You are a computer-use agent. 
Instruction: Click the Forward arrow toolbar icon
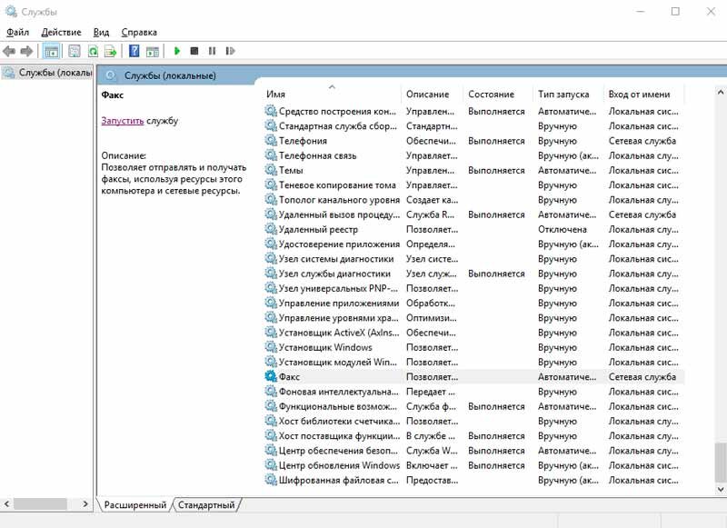(27, 51)
